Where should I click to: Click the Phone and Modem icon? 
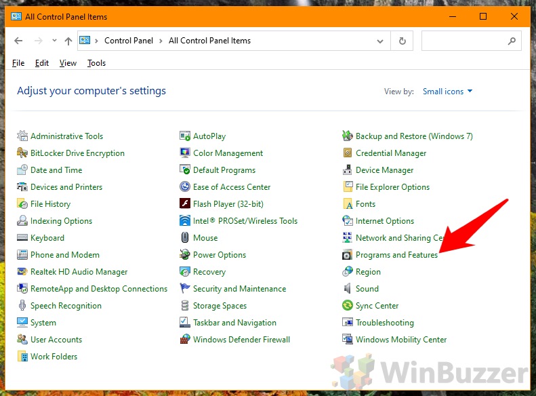click(x=22, y=254)
